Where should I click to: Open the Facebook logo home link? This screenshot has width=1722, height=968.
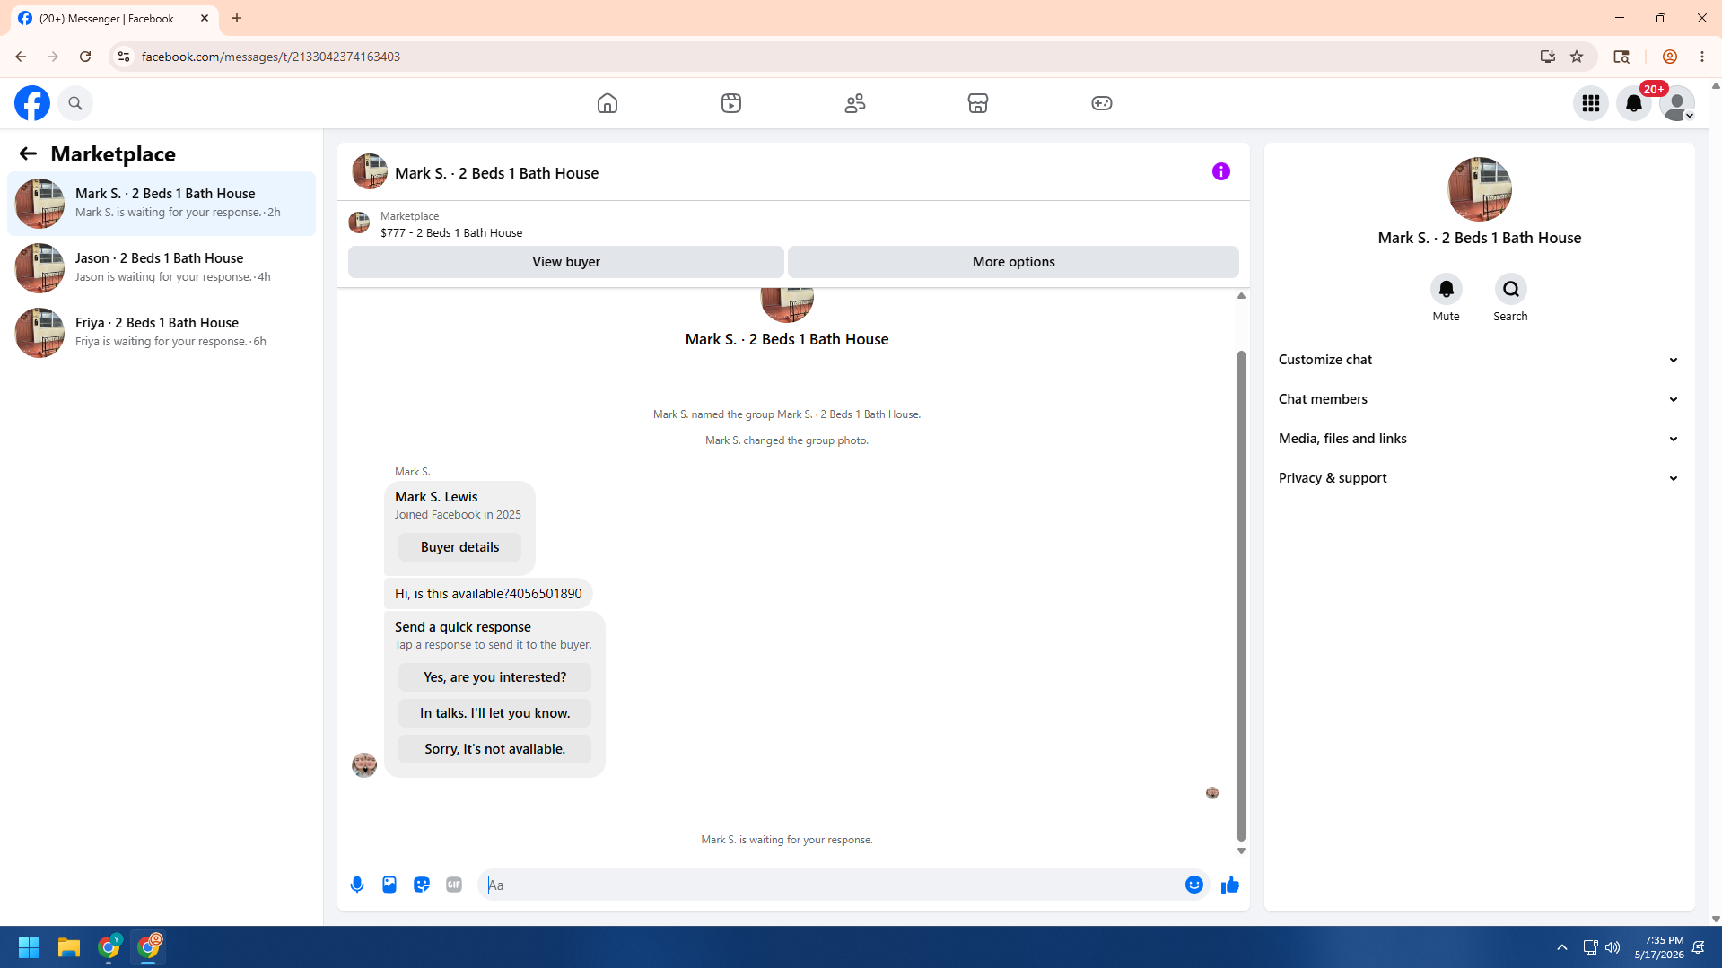pyautogui.click(x=32, y=103)
